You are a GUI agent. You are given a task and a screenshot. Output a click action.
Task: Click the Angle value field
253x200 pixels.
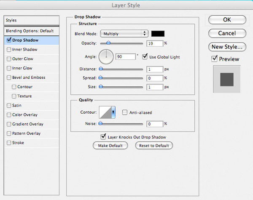(x=126, y=57)
